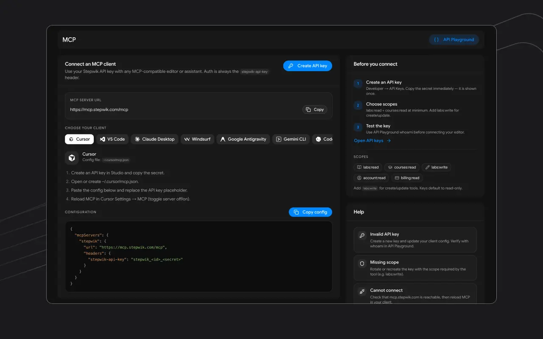Click the MCP page title

tap(69, 40)
